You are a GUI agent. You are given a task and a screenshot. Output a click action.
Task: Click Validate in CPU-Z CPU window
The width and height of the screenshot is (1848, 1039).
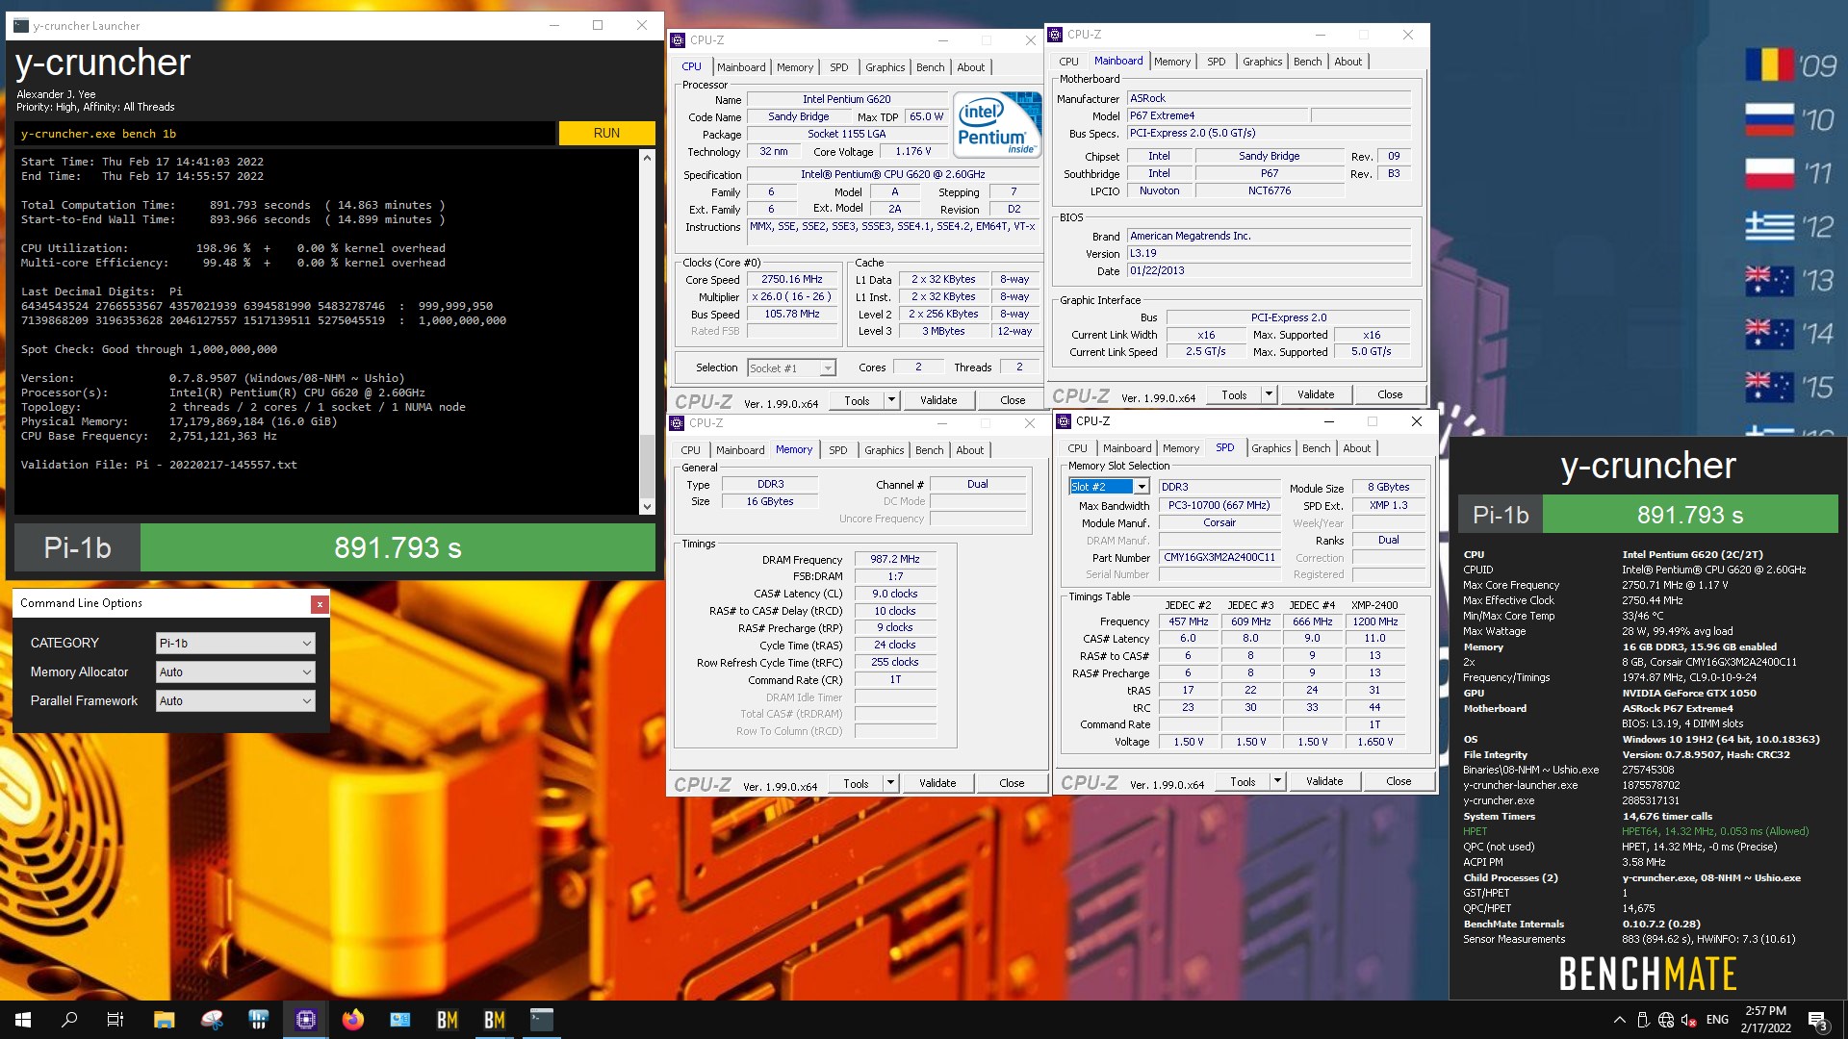[x=938, y=400]
